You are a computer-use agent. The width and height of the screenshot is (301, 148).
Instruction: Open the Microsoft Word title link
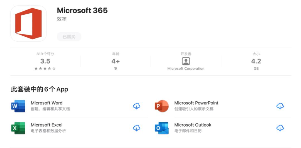pos(47,103)
